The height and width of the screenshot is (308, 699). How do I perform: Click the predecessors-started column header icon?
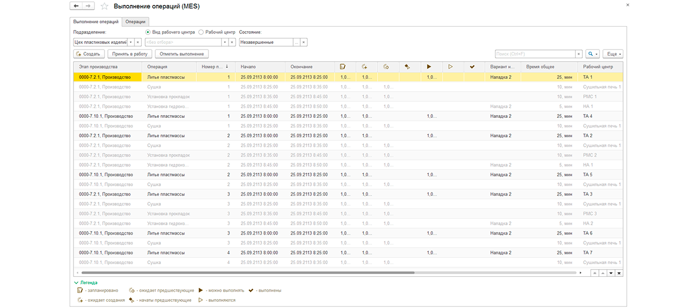(x=408, y=67)
